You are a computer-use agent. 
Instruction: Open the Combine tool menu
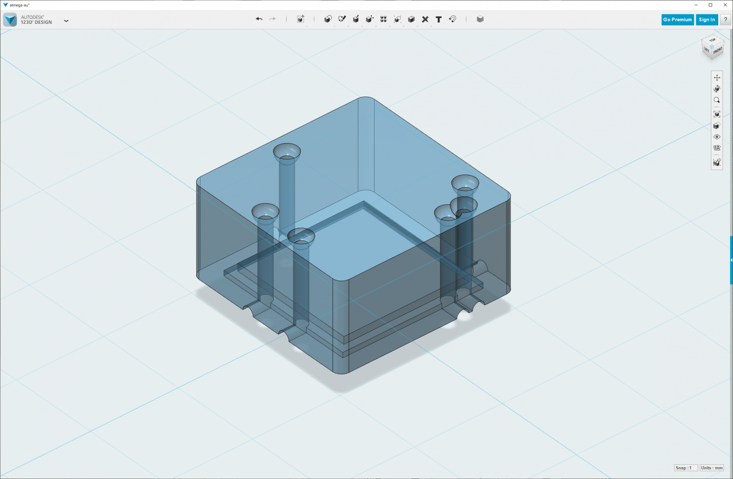pos(411,19)
